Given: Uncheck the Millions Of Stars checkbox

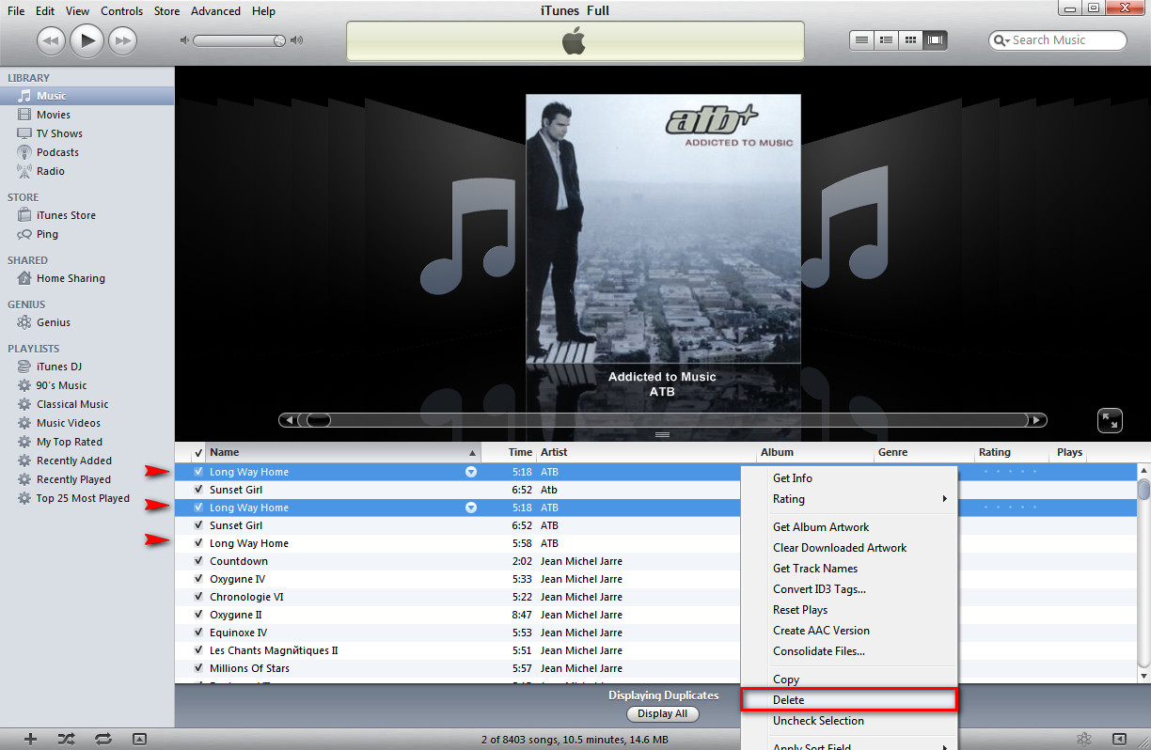Looking at the screenshot, I should click(x=198, y=668).
